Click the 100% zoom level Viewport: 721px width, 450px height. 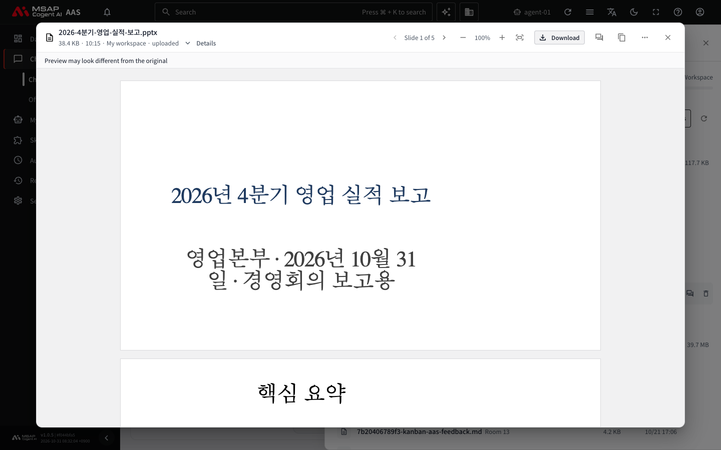pos(483,38)
